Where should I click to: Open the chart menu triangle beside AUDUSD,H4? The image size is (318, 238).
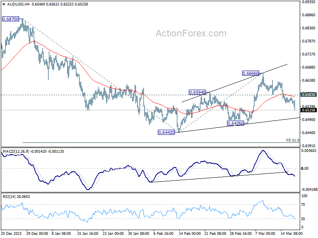pos(4,4)
